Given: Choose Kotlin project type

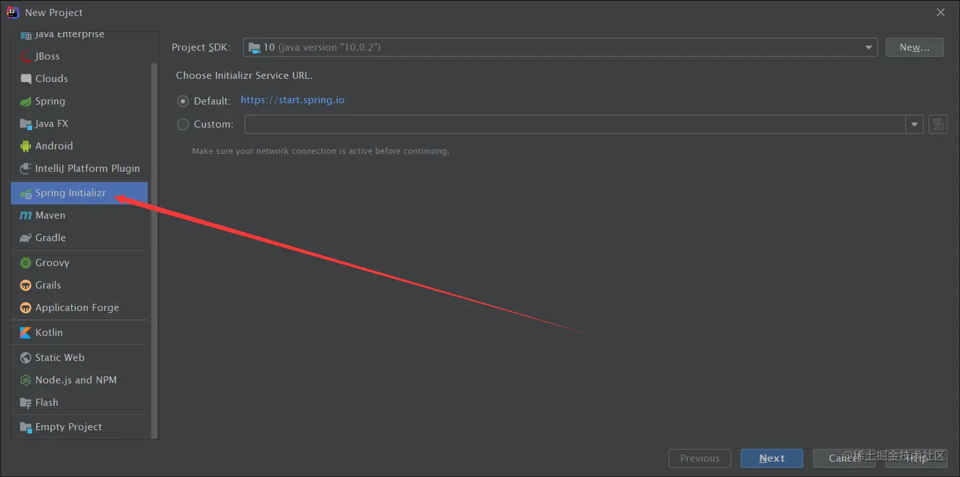Looking at the screenshot, I should (80, 333).
